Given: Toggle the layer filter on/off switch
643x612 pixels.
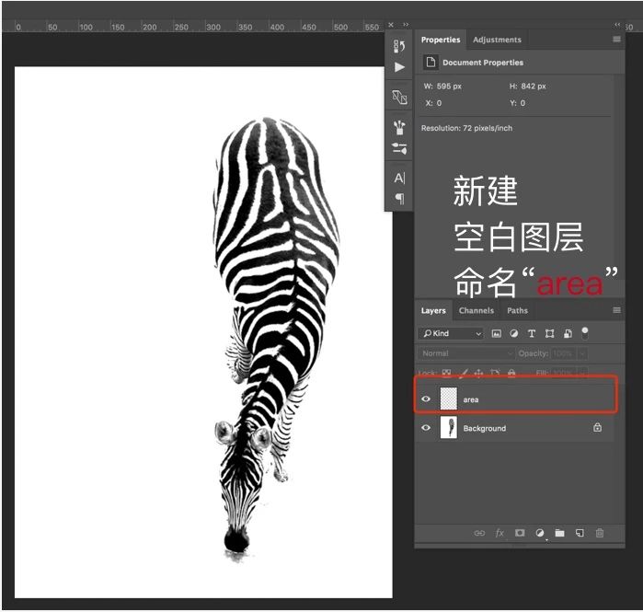Looking at the screenshot, I should pos(585,332).
